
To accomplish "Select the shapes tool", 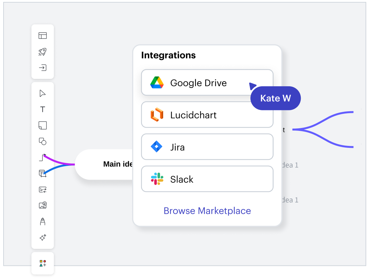I will [x=43, y=141].
